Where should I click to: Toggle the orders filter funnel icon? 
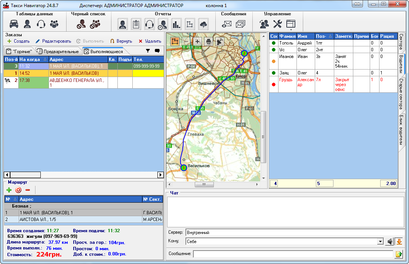click(148, 51)
